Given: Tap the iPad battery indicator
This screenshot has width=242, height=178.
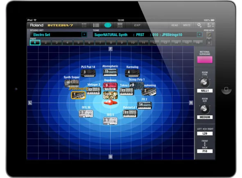Looking at the screenshot, I should point(213,20).
